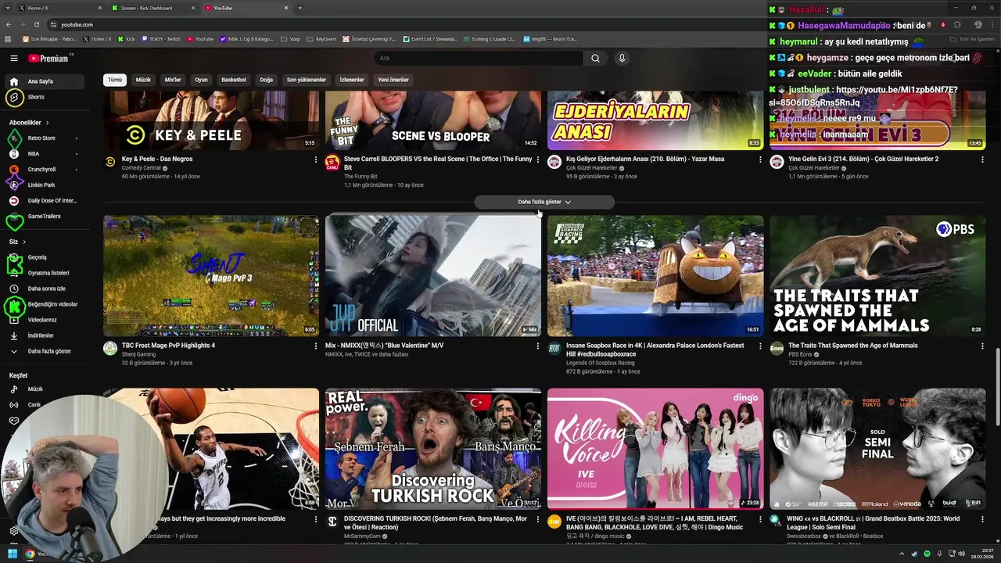Open options menu for Kış Geliyor Ejderhaların video
The height and width of the screenshot is (563, 1001).
click(x=760, y=160)
